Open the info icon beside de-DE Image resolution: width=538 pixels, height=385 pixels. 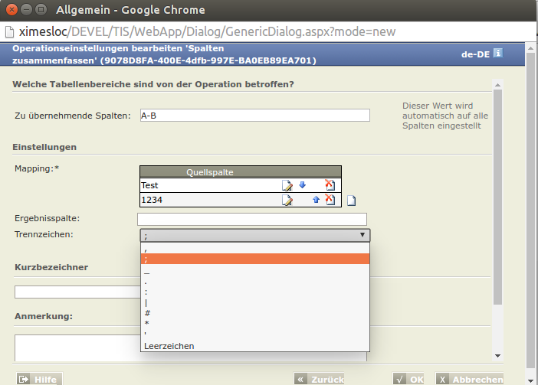coord(498,53)
